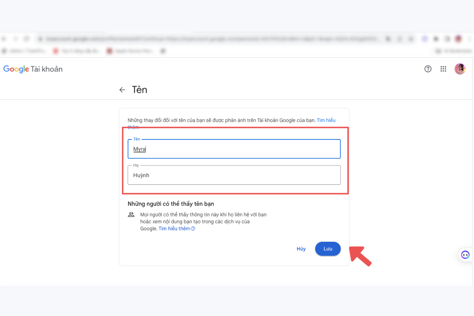This screenshot has width=474, height=316.
Task: Open the first bookmark in the bookmarks bar
Action: point(24,51)
